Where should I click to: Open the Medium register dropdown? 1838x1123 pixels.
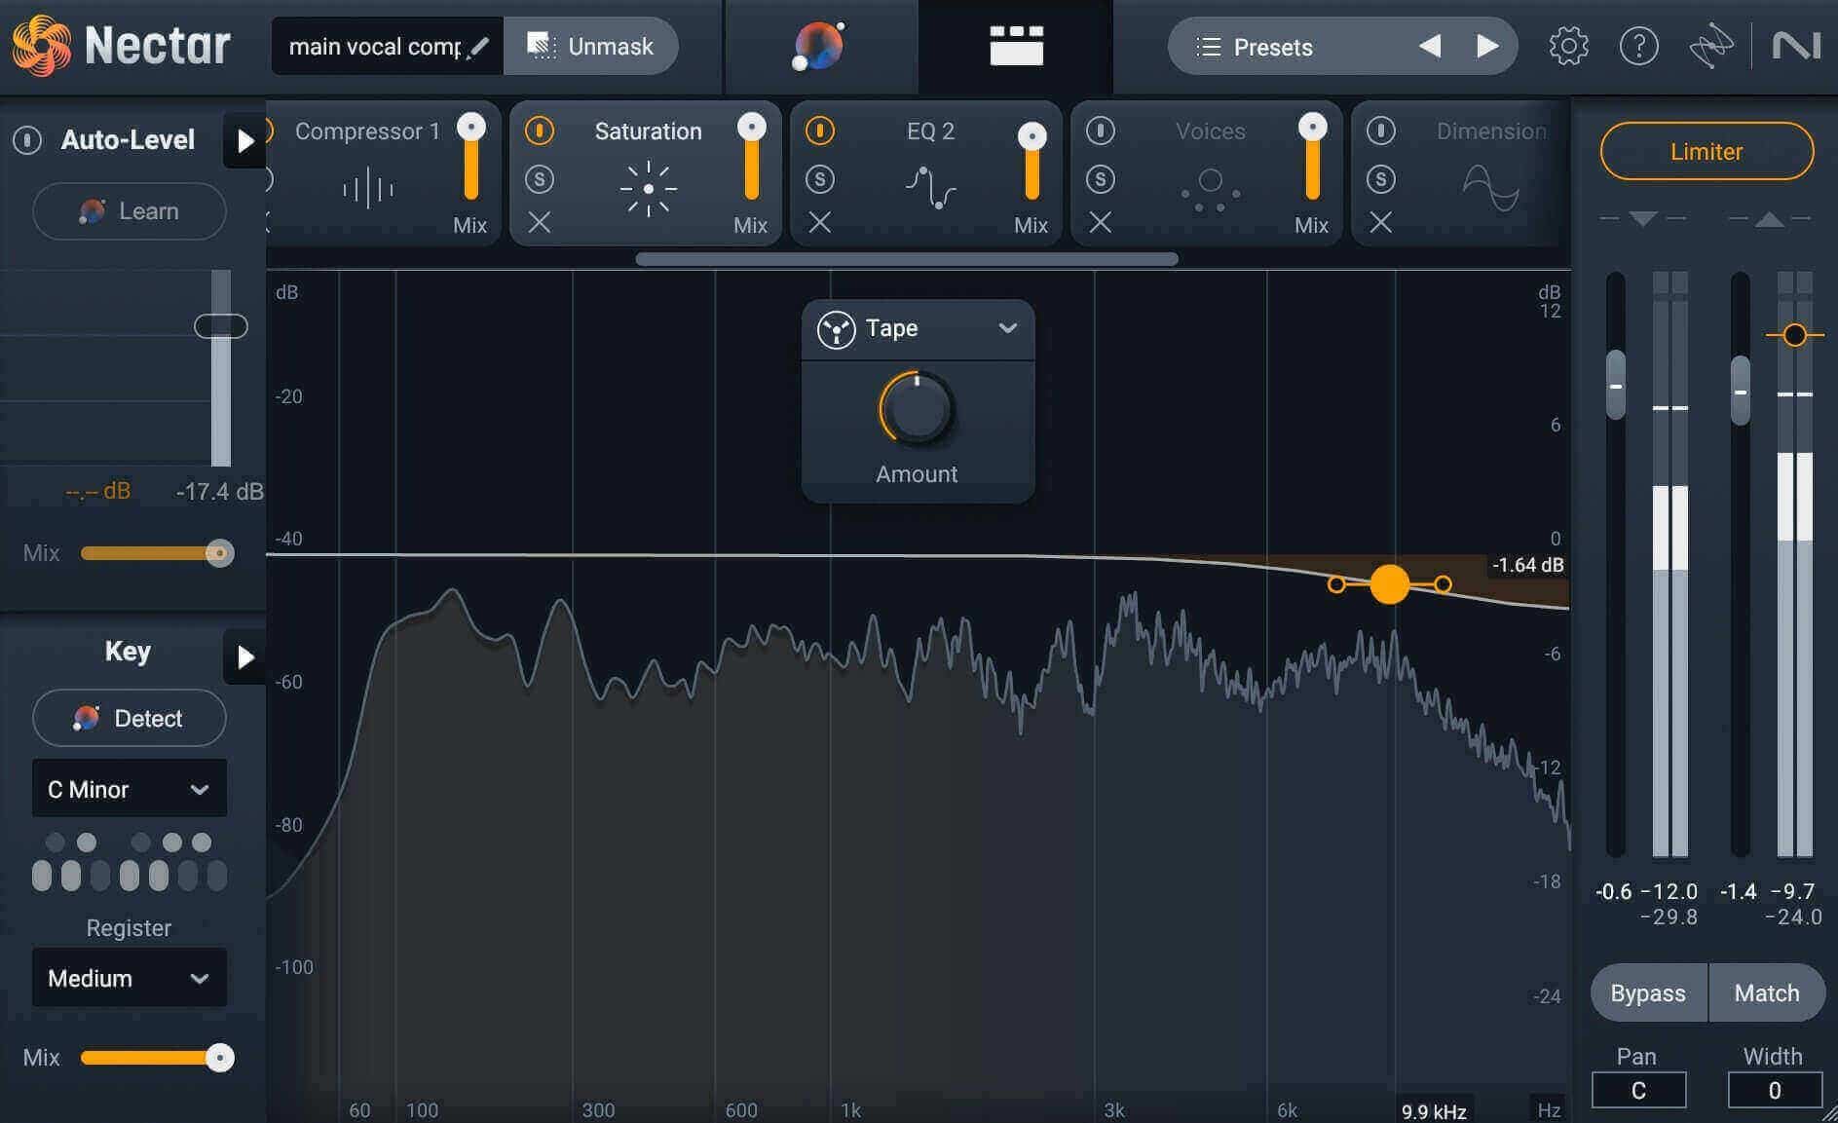coord(130,978)
